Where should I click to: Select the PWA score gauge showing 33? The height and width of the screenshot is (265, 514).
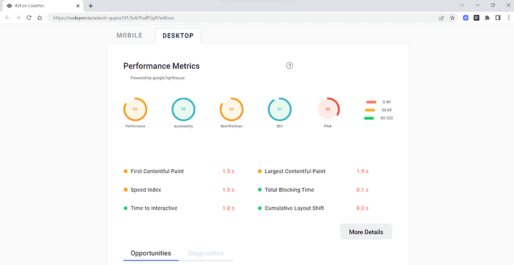(328, 109)
